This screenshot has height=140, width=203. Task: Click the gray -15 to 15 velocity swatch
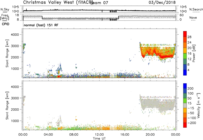click(x=185, y=106)
